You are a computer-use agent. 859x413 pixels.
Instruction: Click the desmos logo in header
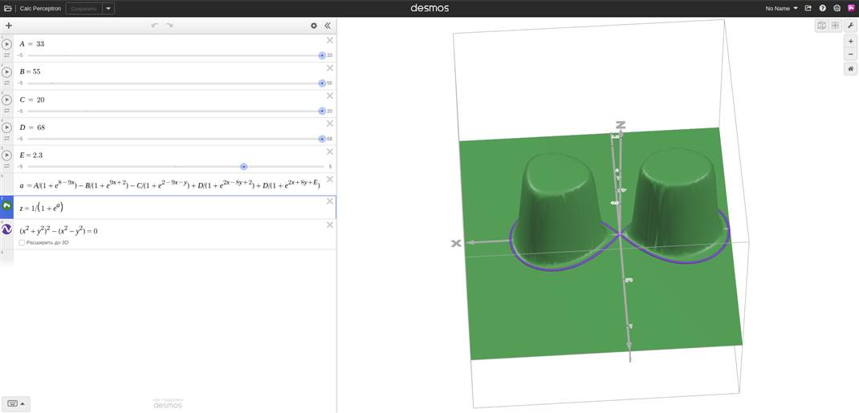(x=429, y=8)
